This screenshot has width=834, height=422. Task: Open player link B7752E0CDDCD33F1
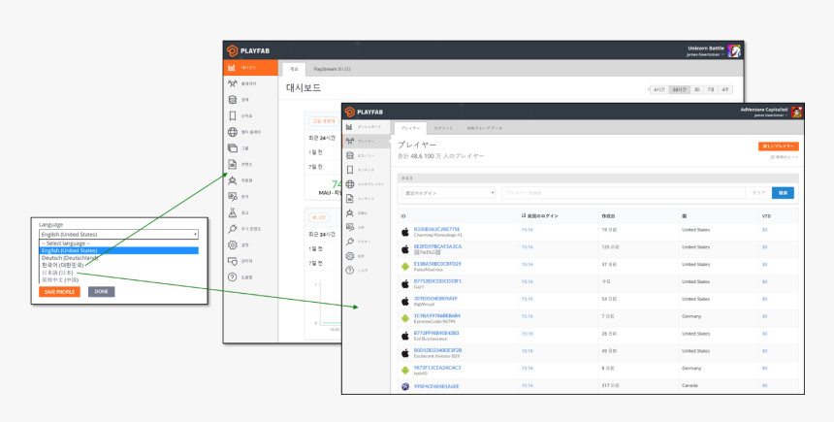(437, 281)
